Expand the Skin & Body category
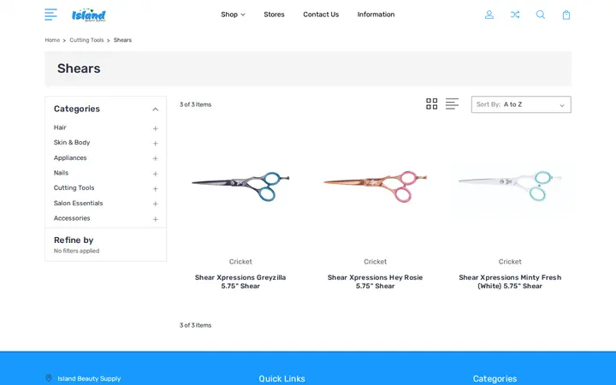 pyautogui.click(x=155, y=144)
